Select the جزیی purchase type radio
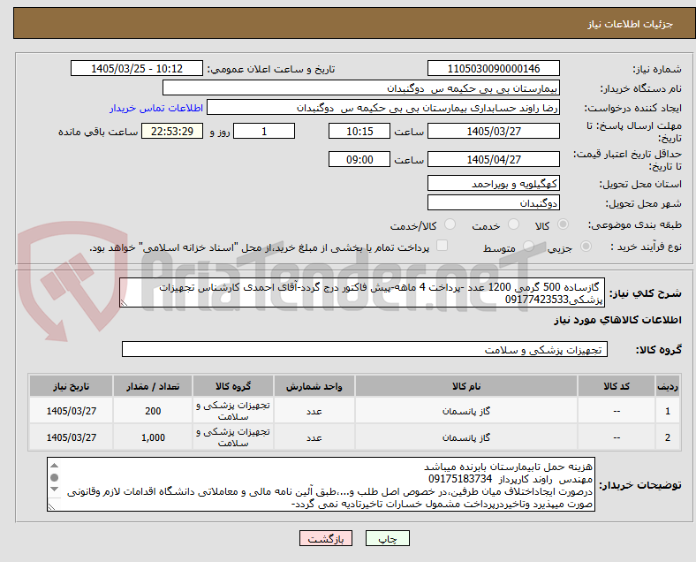The image size is (696, 562). click(x=586, y=246)
